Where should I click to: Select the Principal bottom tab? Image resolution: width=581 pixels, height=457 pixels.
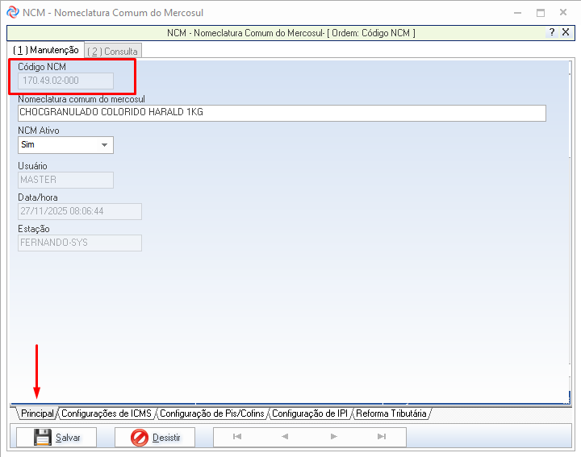point(37,413)
